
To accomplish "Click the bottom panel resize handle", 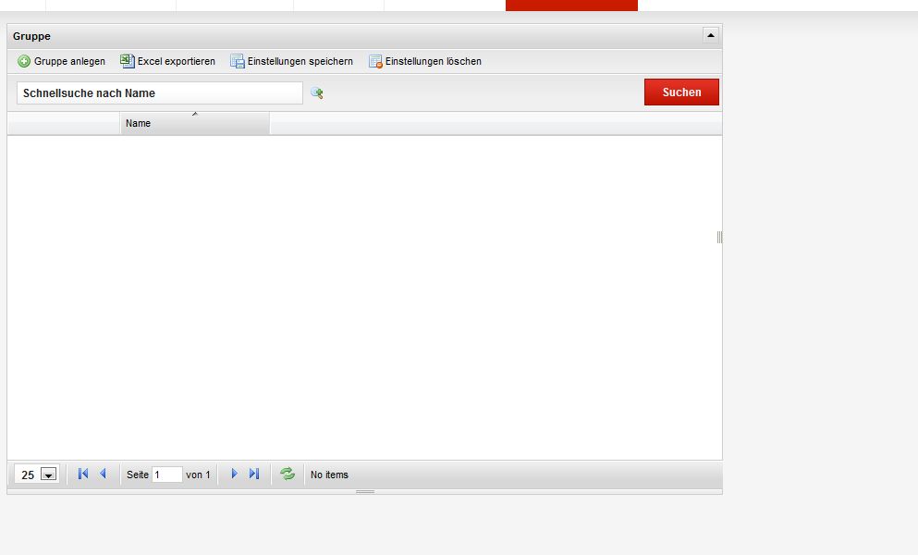I will coord(365,492).
